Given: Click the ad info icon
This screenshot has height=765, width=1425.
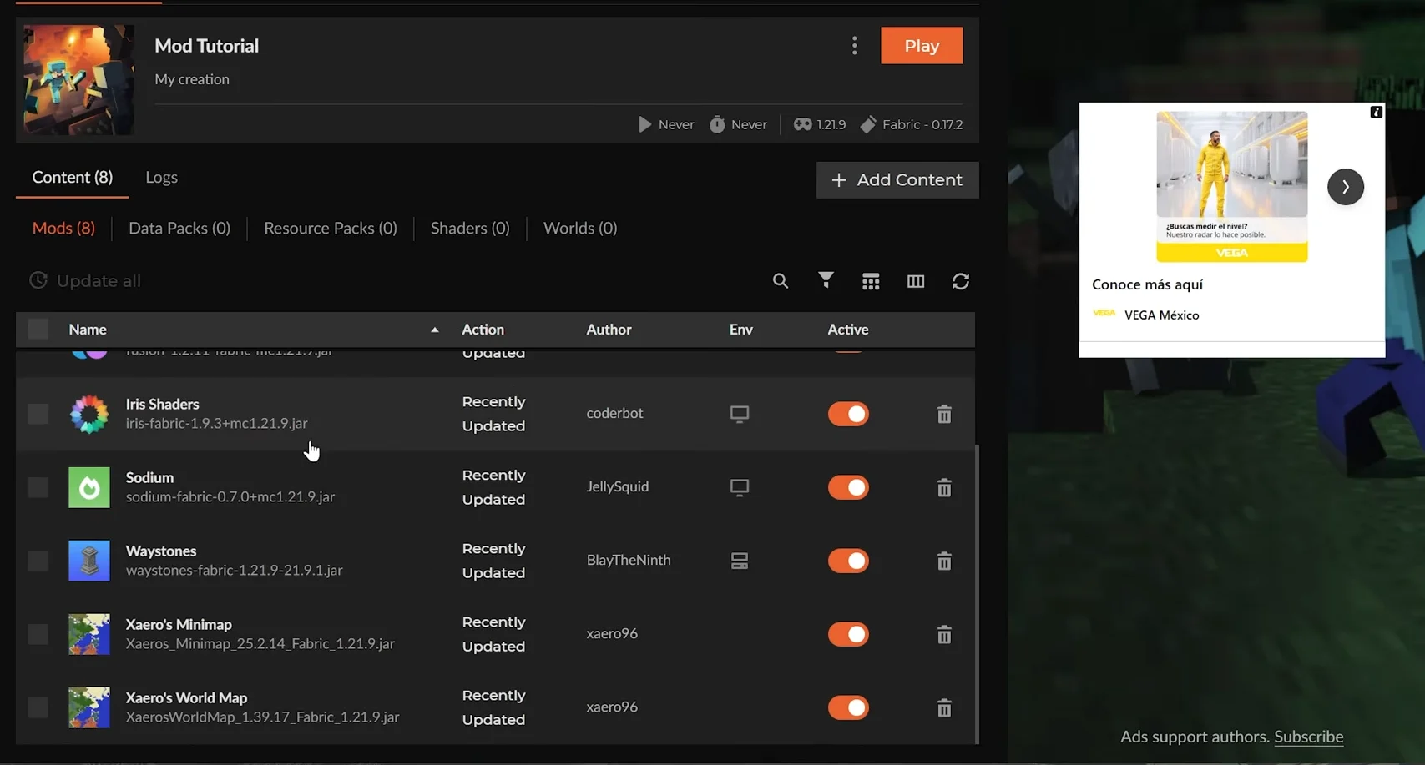Looking at the screenshot, I should click(x=1377, y=112).
